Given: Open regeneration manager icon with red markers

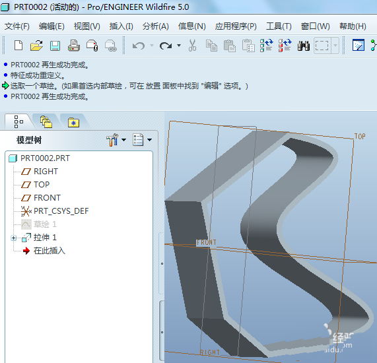Looking at the screenshot, I should [x=285, y=45].
